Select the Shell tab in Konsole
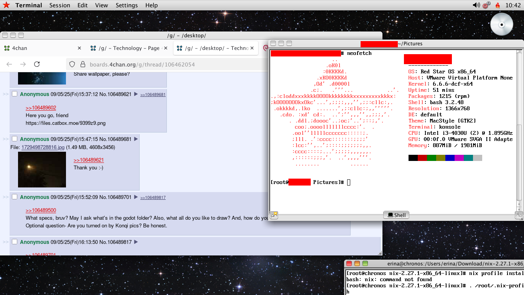 point(397,215)
